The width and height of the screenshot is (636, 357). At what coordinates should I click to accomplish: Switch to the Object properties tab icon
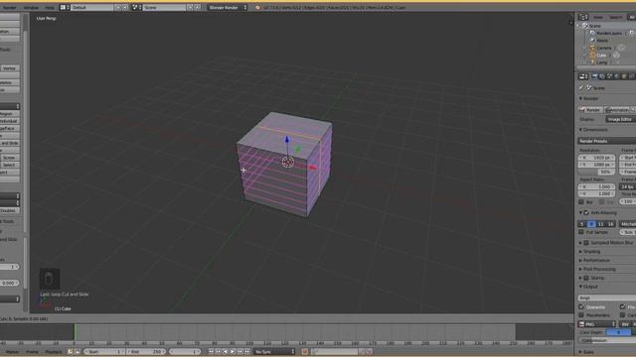pyautogui.click(x=624, y=76)
